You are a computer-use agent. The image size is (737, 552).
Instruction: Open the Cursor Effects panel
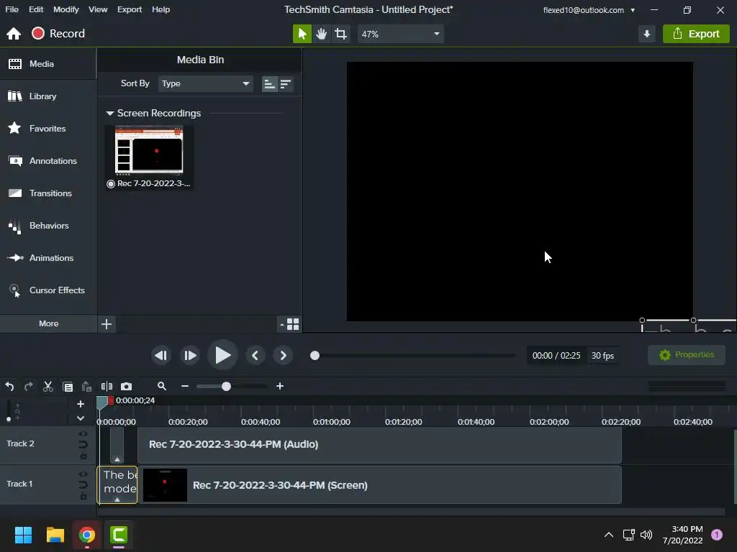[x=48, y=290]
